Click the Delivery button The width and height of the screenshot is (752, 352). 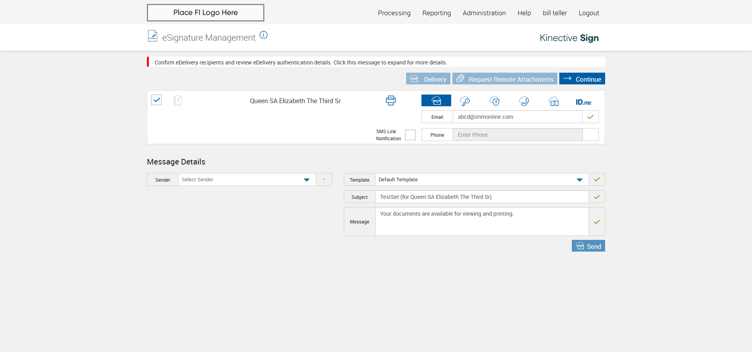pos(428,79)
